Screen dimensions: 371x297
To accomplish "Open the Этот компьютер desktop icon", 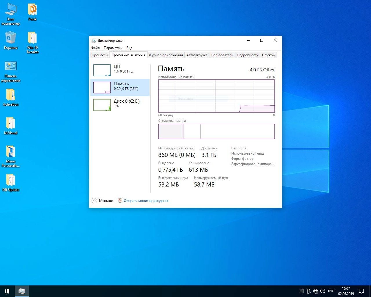I will [10, 15].
